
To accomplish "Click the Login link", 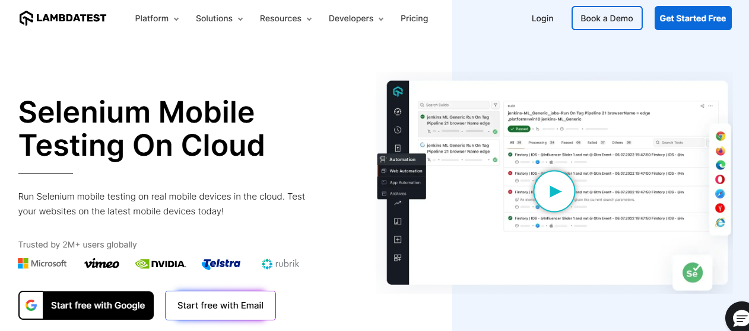I will coord(542,18).
